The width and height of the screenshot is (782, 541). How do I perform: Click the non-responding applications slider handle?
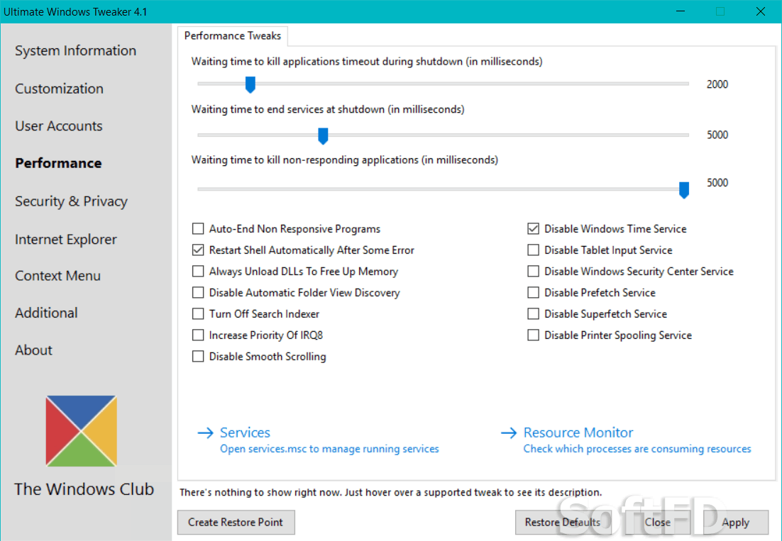tap(684, 190)
